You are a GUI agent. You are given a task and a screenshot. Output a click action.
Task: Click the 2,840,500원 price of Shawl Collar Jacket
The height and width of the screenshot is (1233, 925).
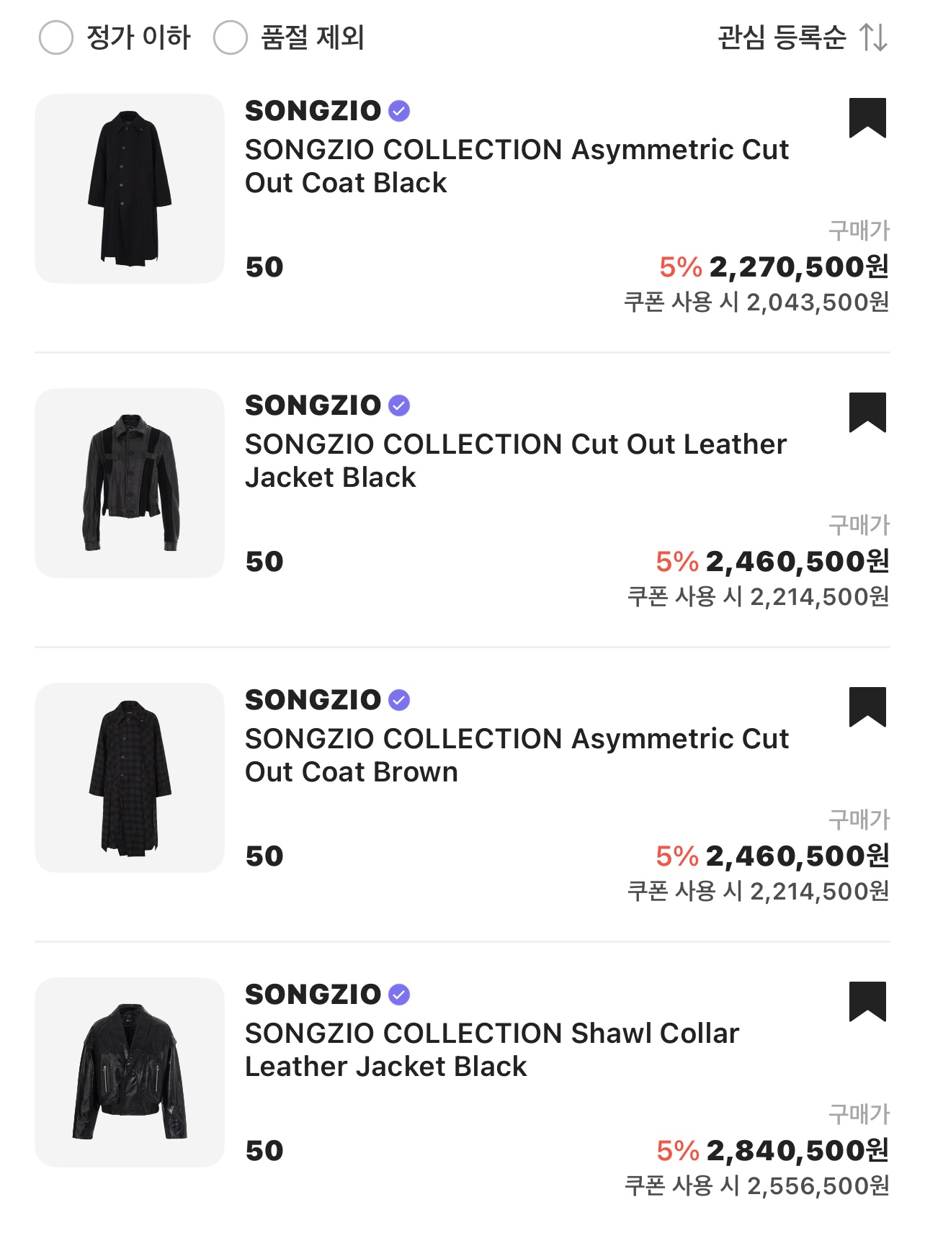797,1150
